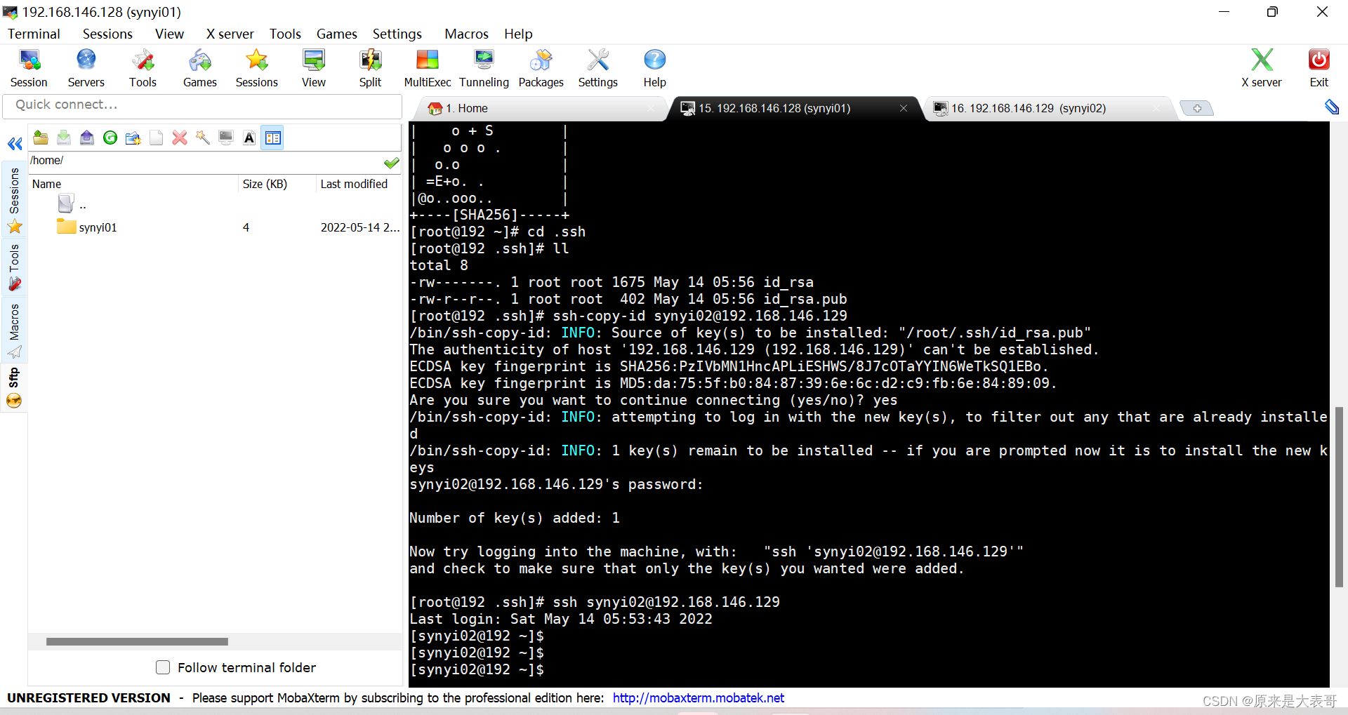This screenshot has height=715, width=1348.
Task: Upload files with purple arrow icon
Action: (87, 138)
